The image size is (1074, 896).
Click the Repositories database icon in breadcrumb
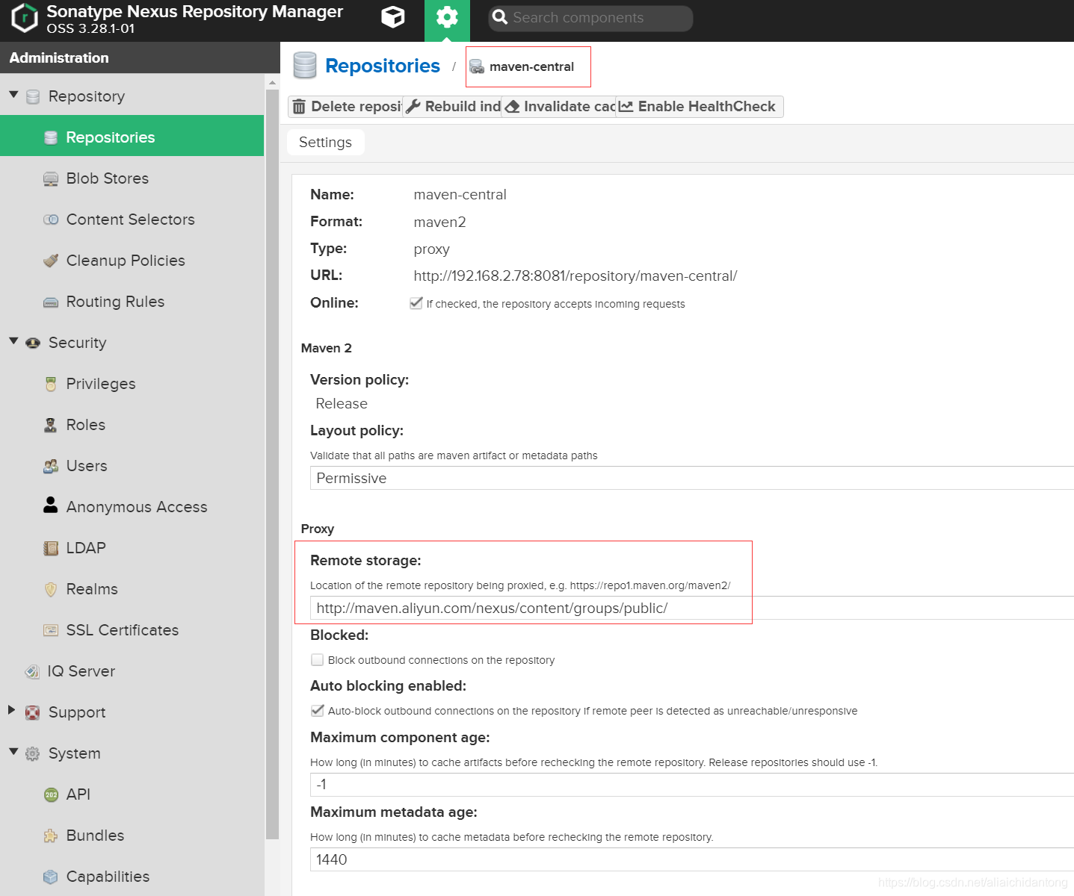pos(305,66)
